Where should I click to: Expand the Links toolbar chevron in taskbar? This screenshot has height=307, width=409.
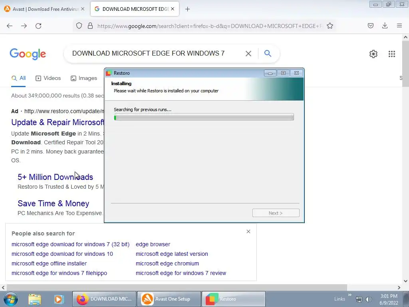click(349, 295)
